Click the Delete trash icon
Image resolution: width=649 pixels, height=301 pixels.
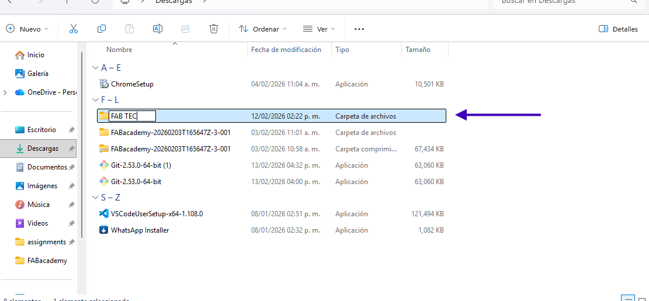[x=214, y=29]
